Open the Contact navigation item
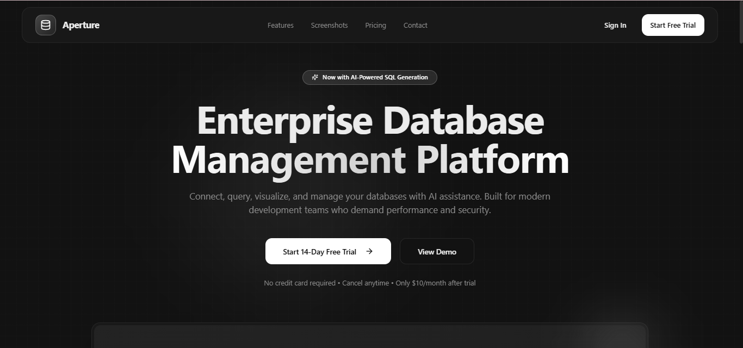Screen dimensions: 743x348 coord(415,25)
